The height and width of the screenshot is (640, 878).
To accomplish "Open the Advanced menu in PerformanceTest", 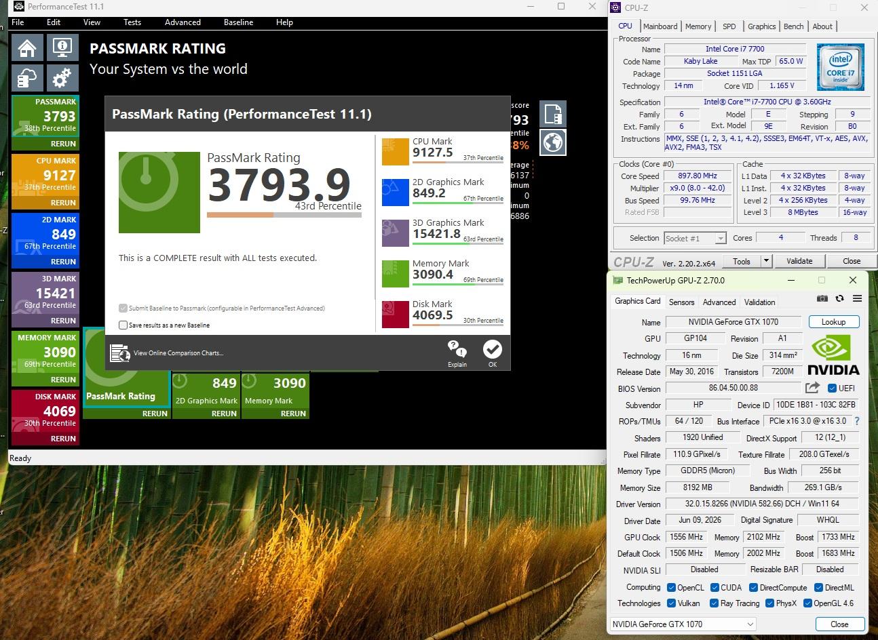I will coord(183,22).
